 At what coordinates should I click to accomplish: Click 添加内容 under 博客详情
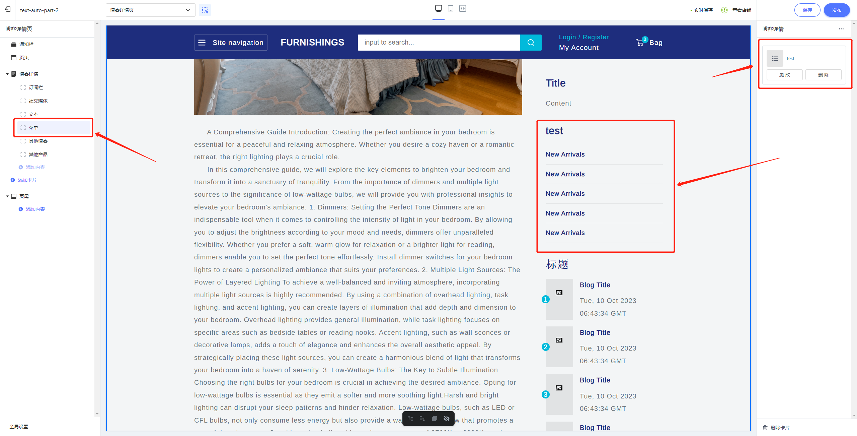point(32,167)
